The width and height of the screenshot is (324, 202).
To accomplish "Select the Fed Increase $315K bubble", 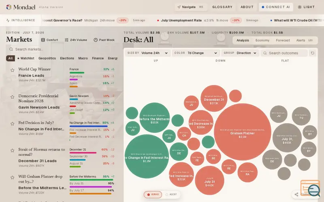I will click(x=181, y=175).
